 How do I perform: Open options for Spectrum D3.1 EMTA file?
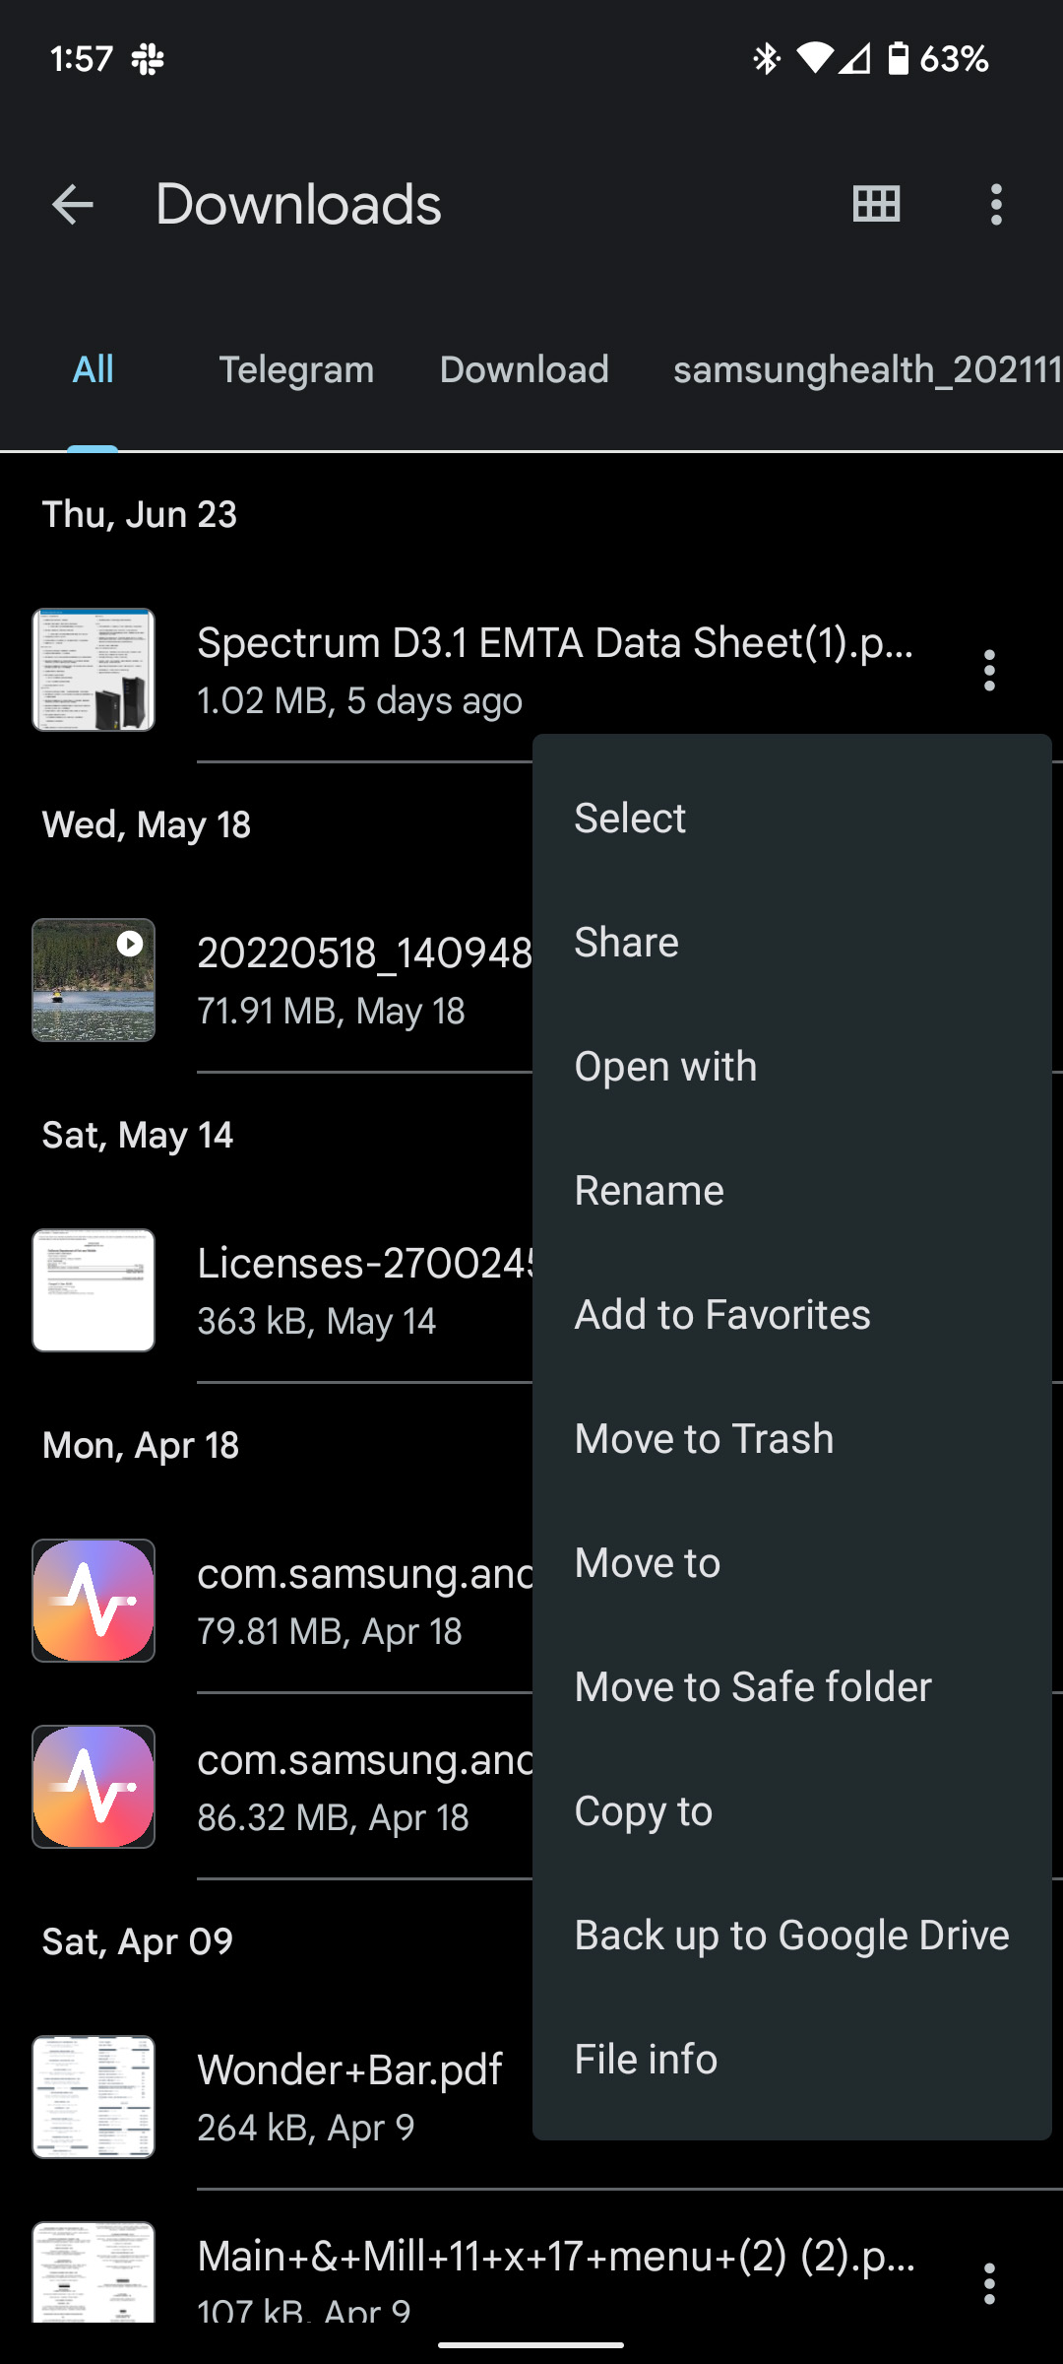989,671
